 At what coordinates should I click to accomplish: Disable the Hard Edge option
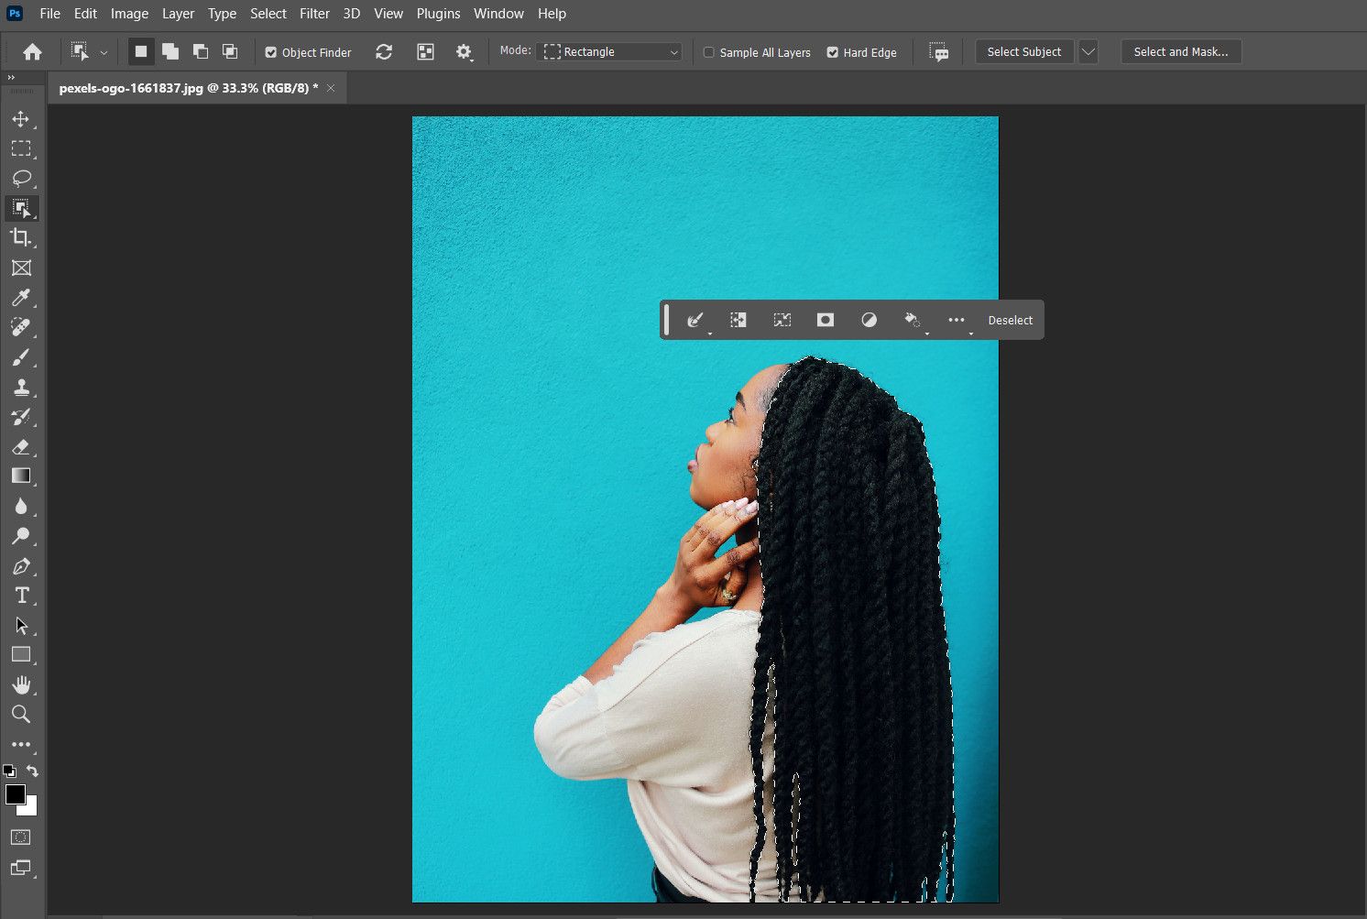[x=832, y=52]
